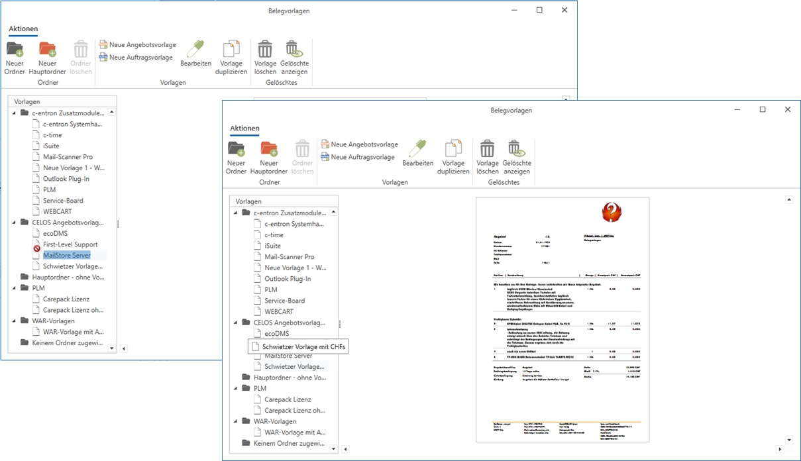Image resolution: width=801 pixels, height=461 pixels.
Task: Click Bearbeiten pen icon in the front window
Action: pyautogui.click(x=417, y=149)
